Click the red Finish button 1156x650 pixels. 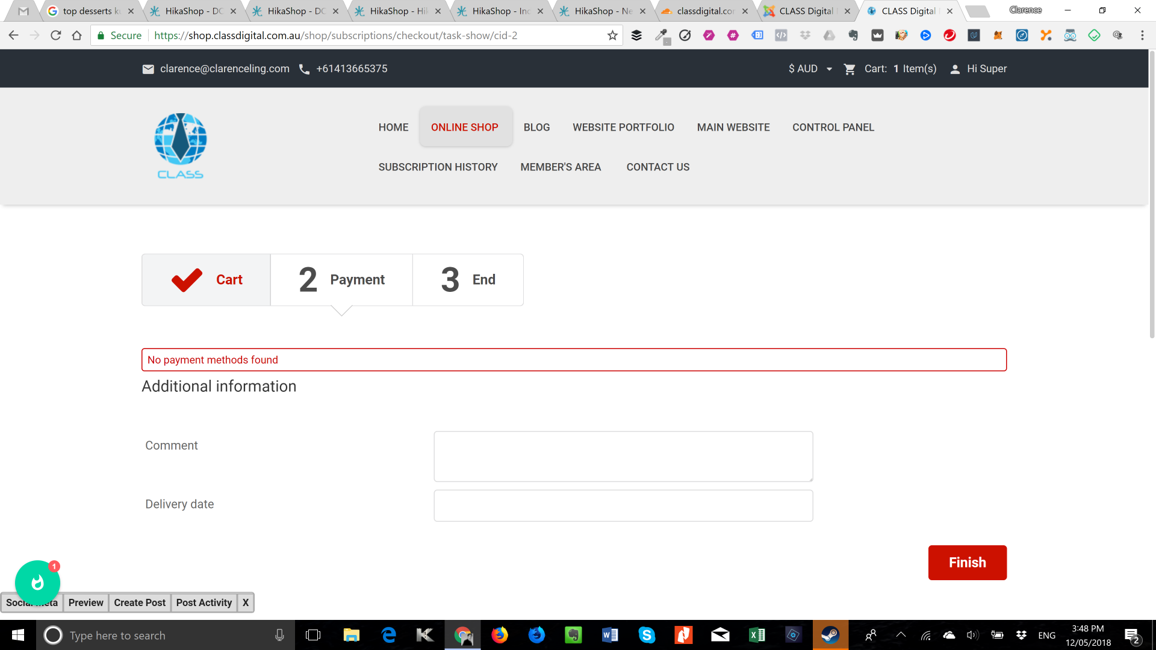967,562
